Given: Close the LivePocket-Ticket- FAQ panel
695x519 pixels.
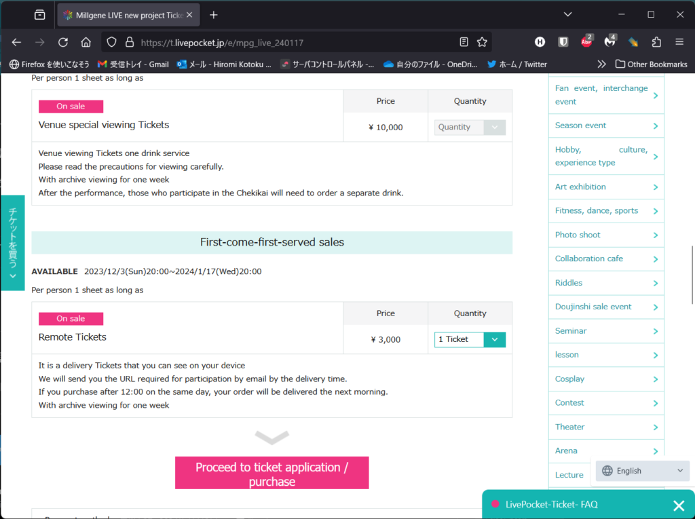Looking at the screenshot, I should point(678,505).
